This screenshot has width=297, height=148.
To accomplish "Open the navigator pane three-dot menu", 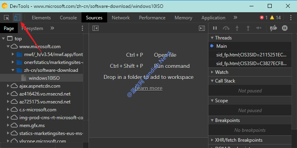I will click(x=82, y=28).
